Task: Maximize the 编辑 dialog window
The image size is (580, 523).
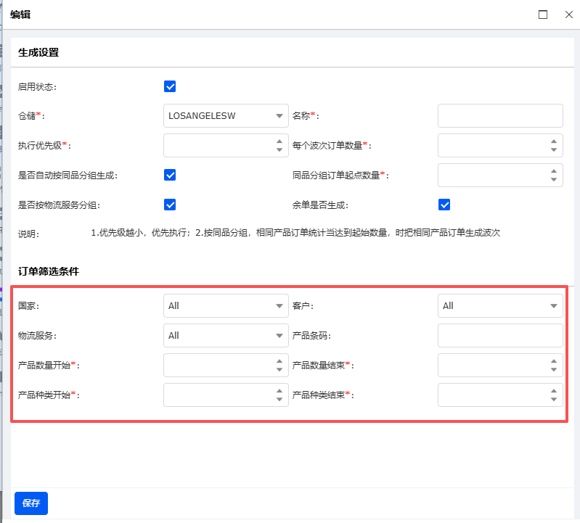Action: click(x=543, y=15)
